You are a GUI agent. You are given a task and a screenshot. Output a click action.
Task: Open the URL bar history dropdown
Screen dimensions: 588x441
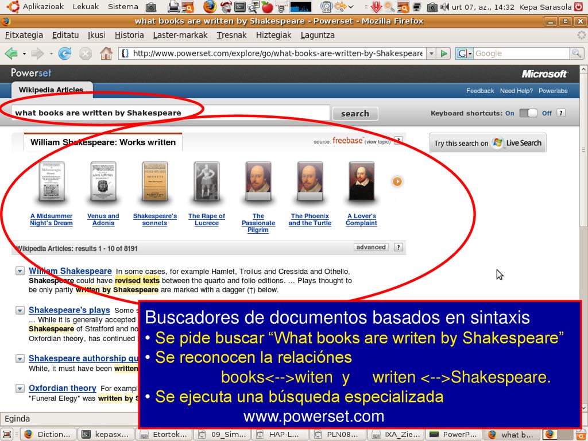[432, 53]
